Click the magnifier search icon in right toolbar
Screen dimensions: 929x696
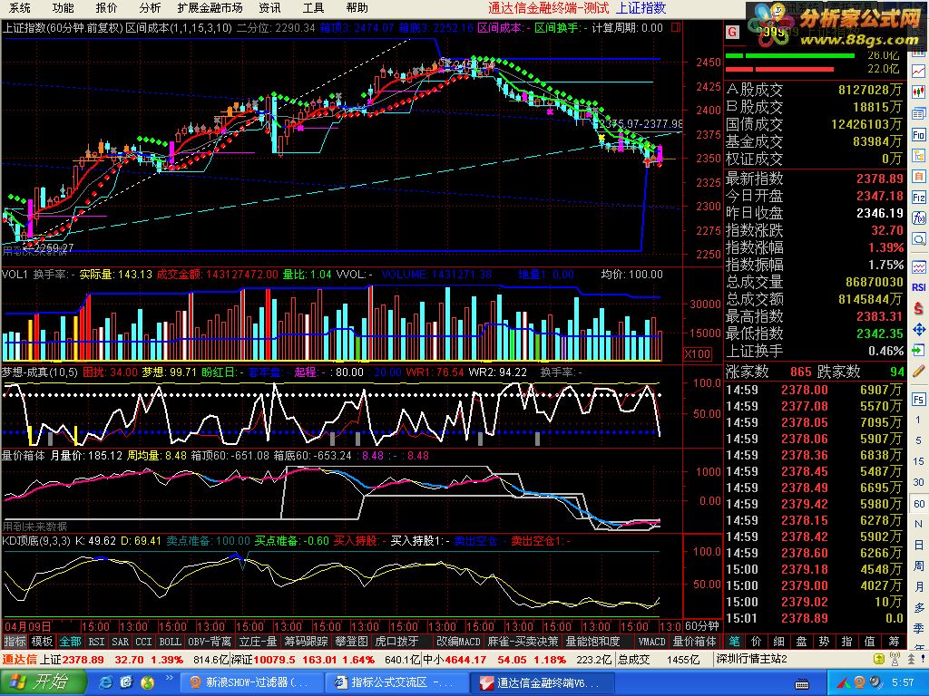click(x=919, y=239)
